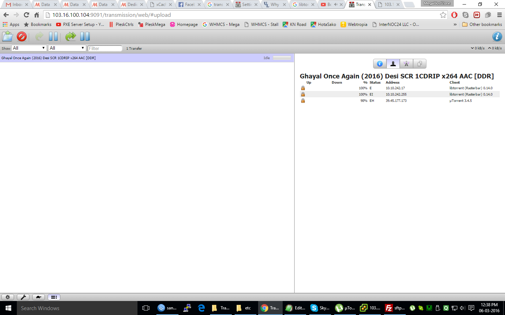505x315 pixels.
Task: Focus the torrent Filter text box
Action: click(105, 48)
